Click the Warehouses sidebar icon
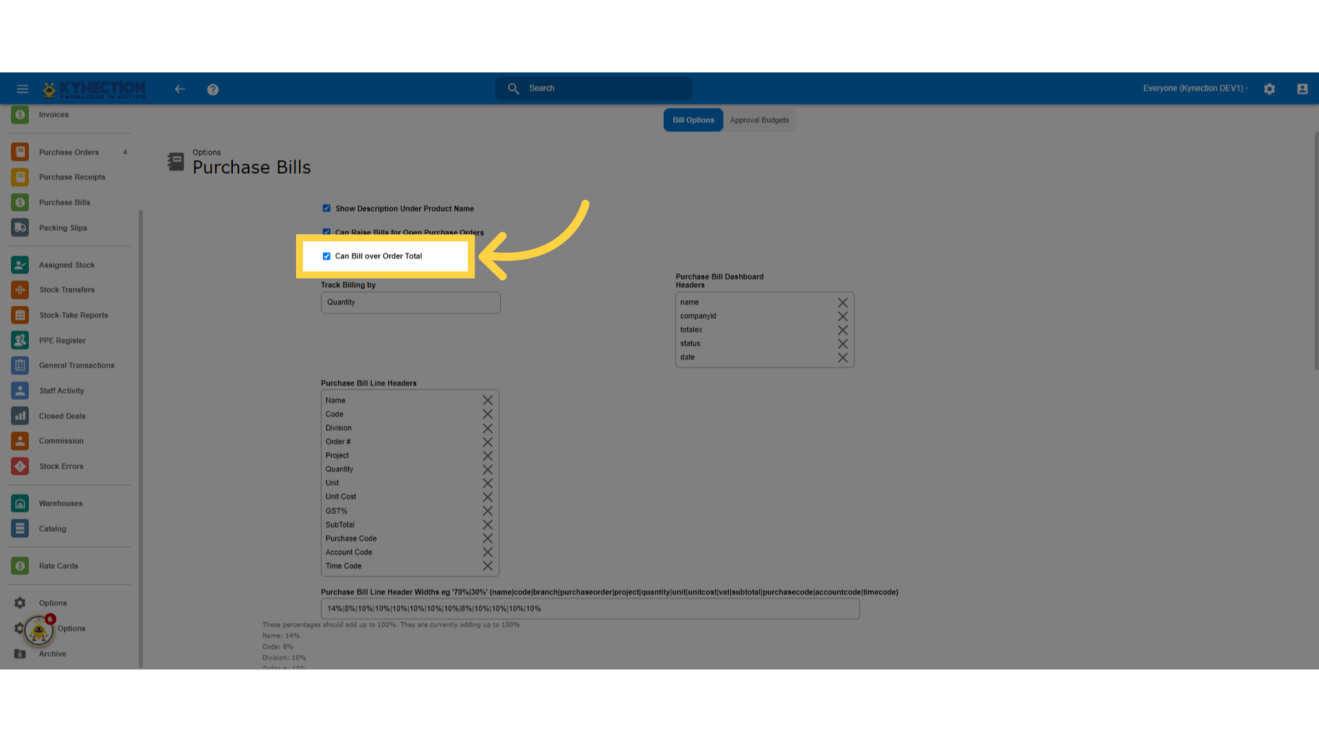 click(19, 503)
